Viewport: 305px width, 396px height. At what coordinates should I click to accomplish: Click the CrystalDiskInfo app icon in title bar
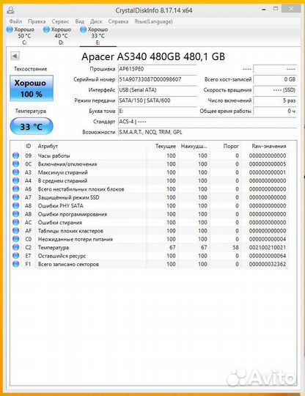coord(10,10)
